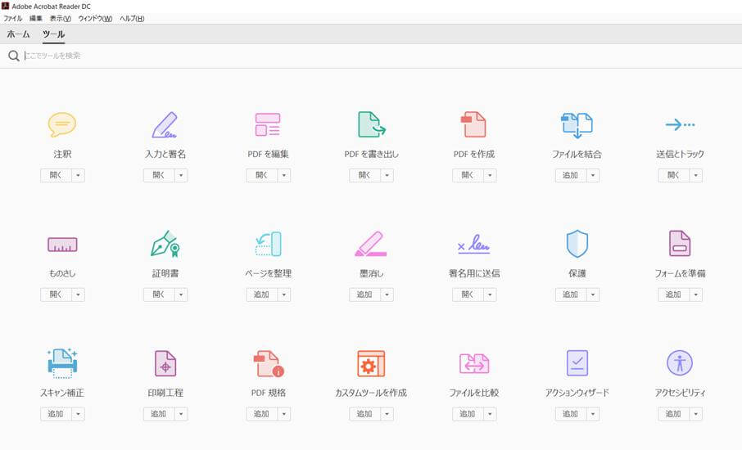Select the ものさし ruler icon
The image size is (742, 450).
coord(62,245)
